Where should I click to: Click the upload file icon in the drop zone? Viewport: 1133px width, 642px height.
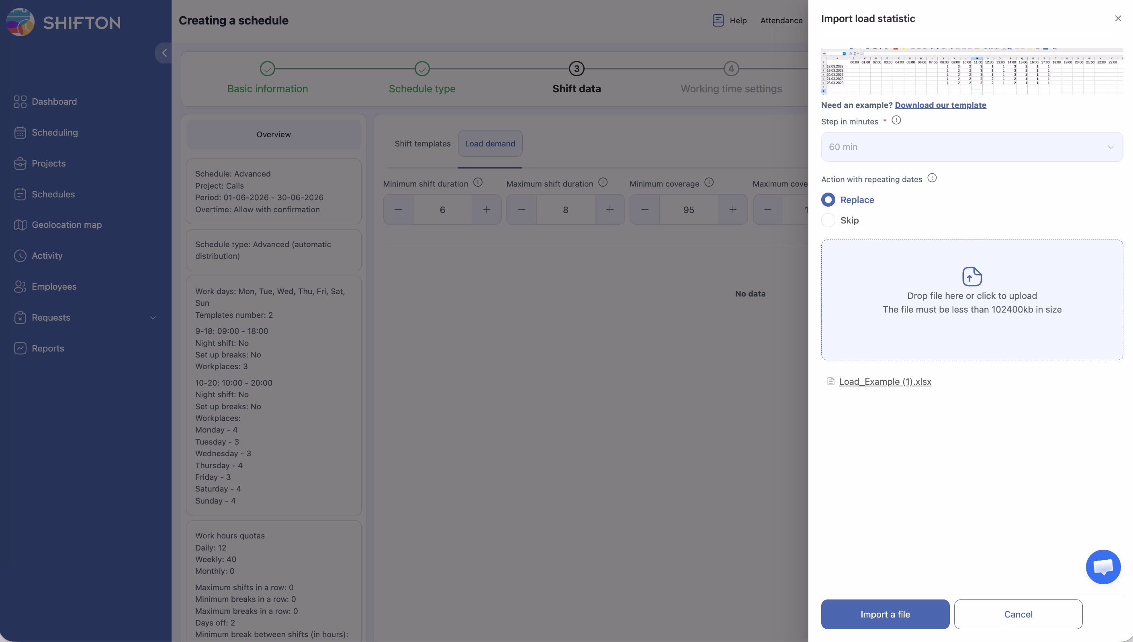(x=971, y=276)
